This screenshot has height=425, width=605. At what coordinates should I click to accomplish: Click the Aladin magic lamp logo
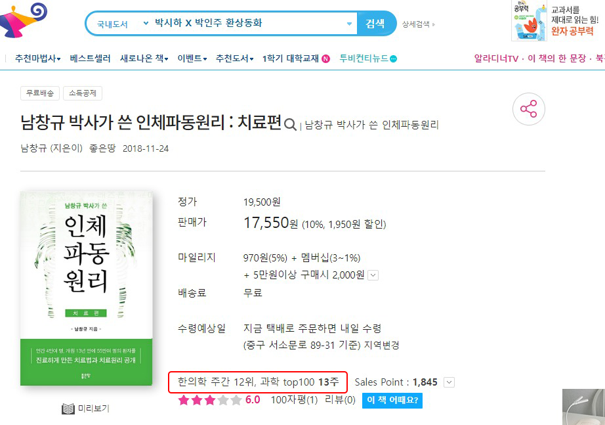23,19
